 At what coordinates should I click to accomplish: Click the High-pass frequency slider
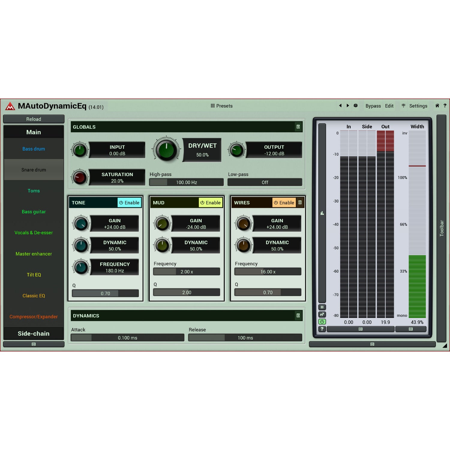[x=187, y=182]
